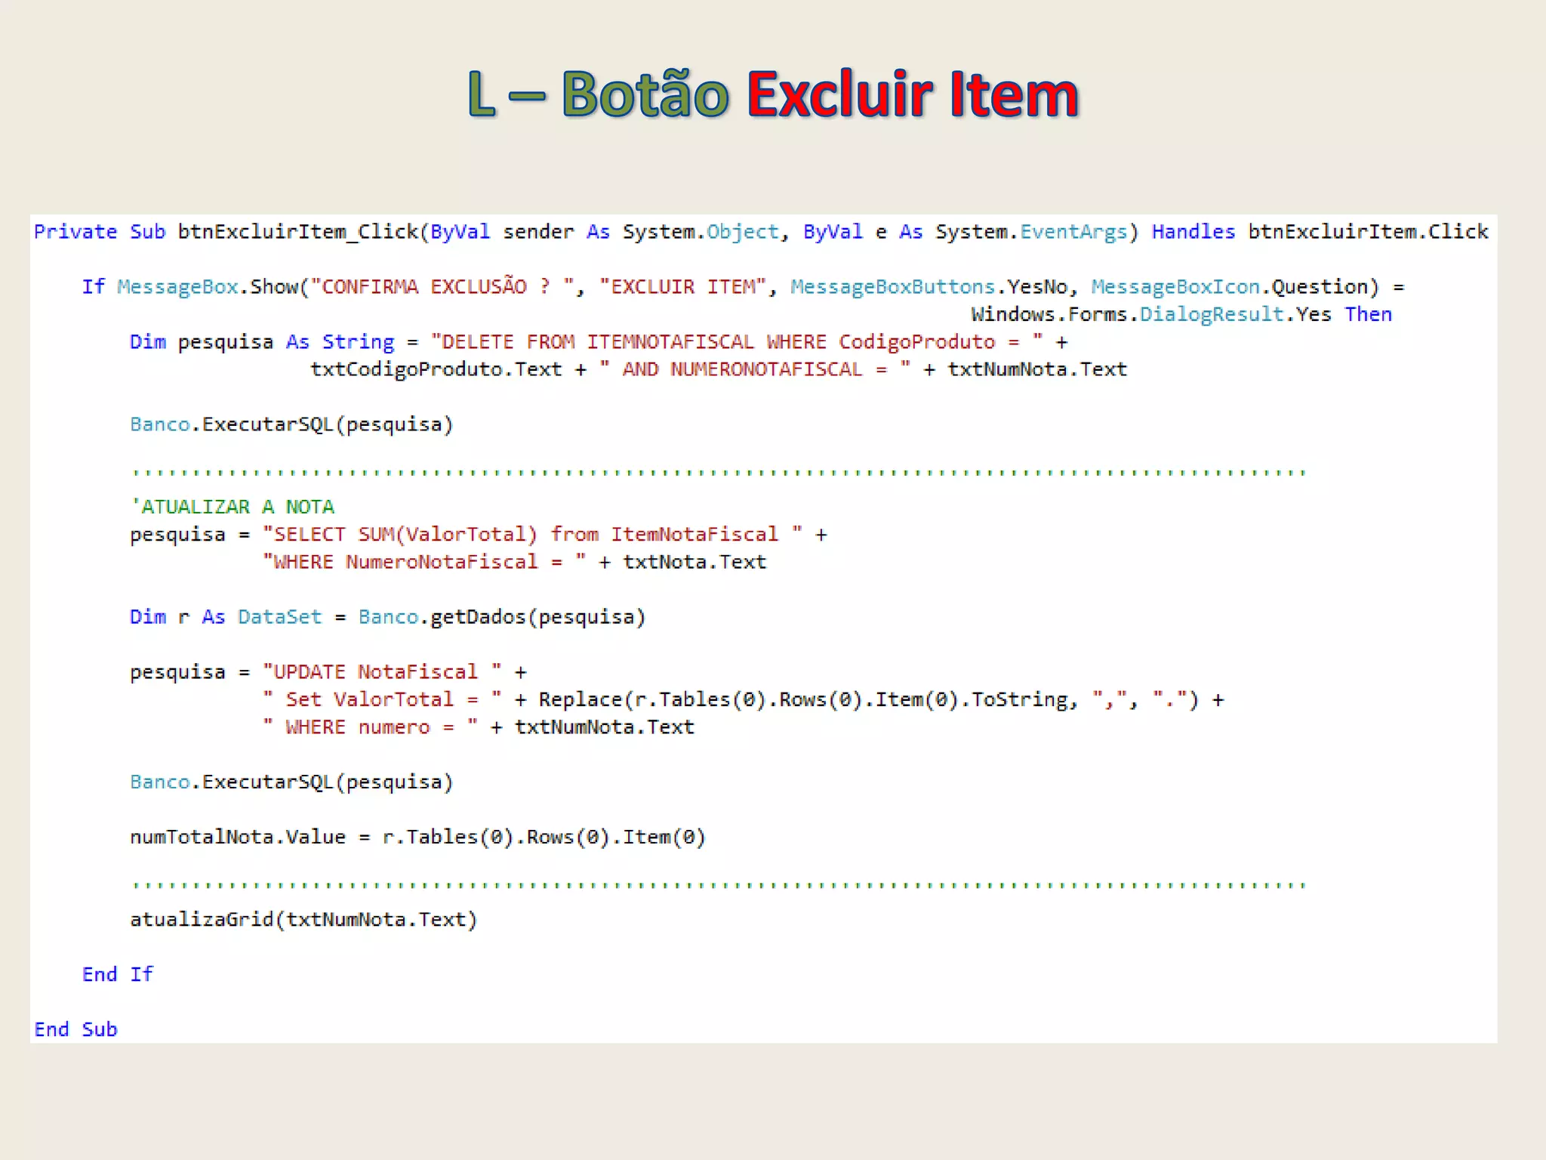Click the 'SELECT SUM(ValorTotal) from ItemNotaFiscal' string

click(532, 535)
